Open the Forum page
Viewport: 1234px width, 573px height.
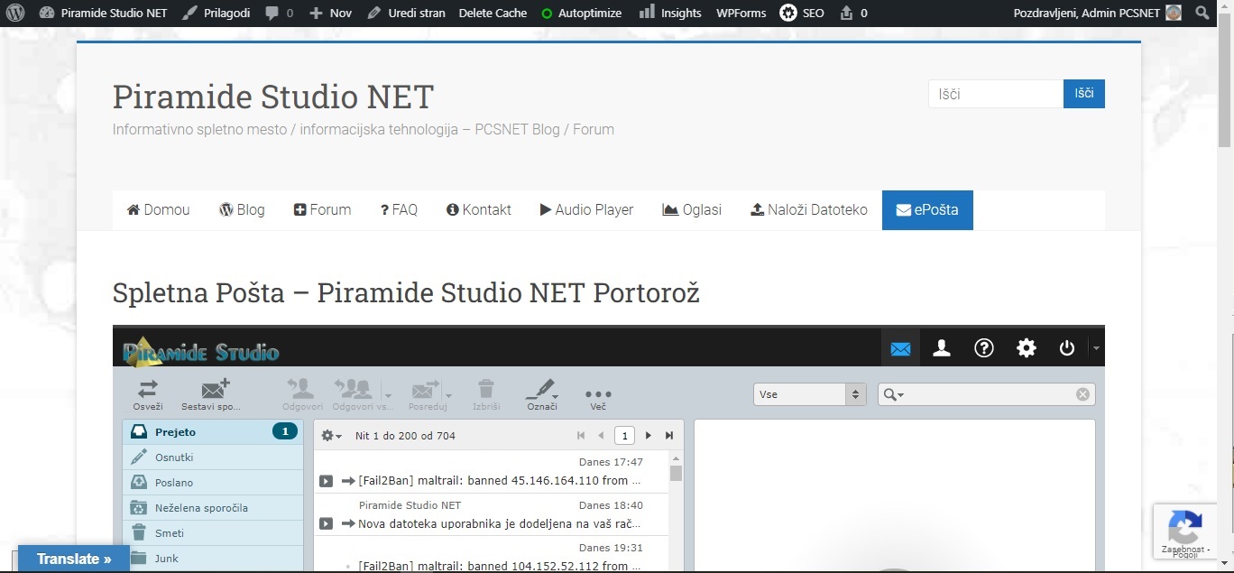pyautogui.click(x=322, y=210)
